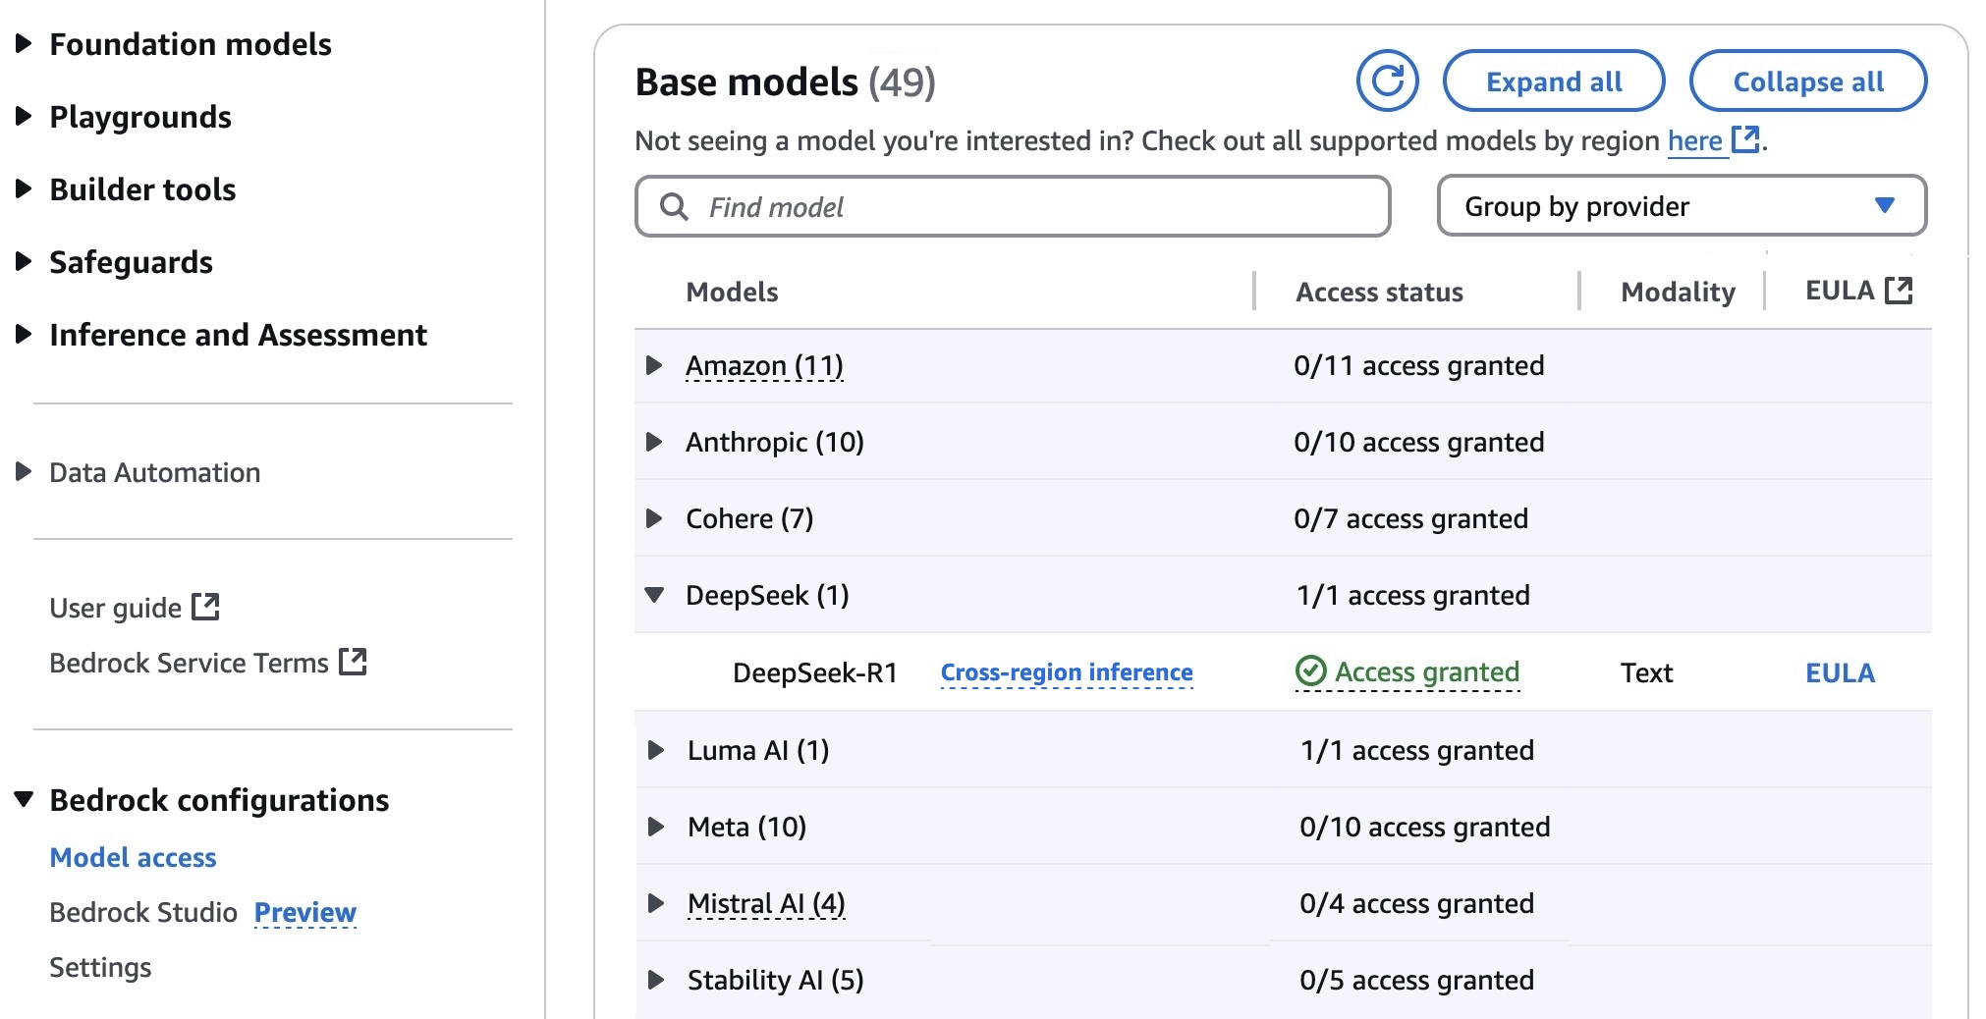Open Model access in the sidebar
The width and height of the screenshot is (1986, 1019).
click(x=133, y=857)
